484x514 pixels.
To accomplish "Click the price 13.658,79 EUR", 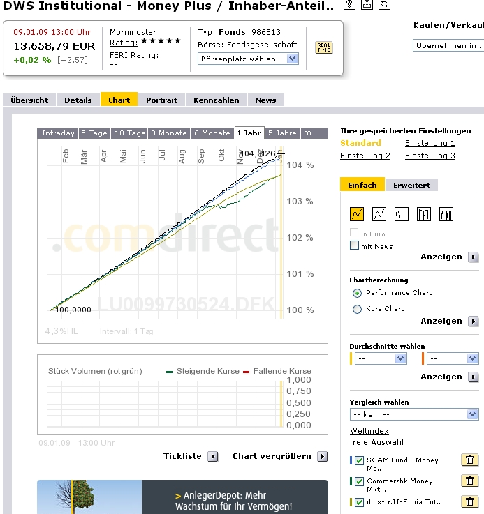I will [x=54, y=46].
